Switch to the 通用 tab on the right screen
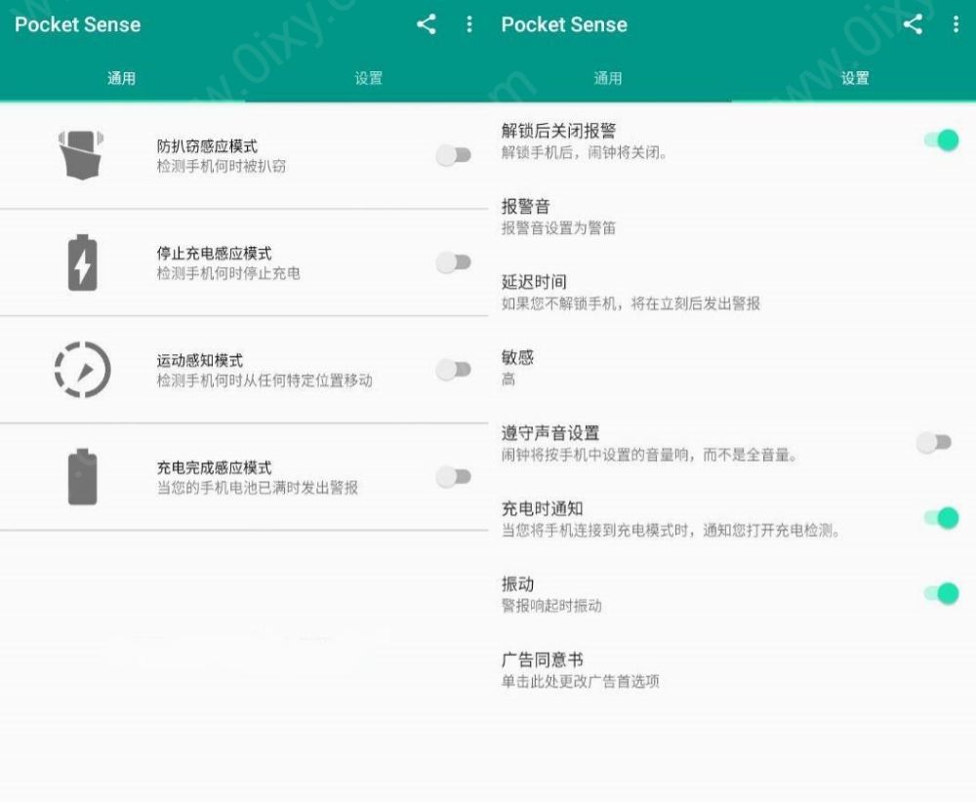This screenshot has height=802, width=976. [x=608, y=78]
